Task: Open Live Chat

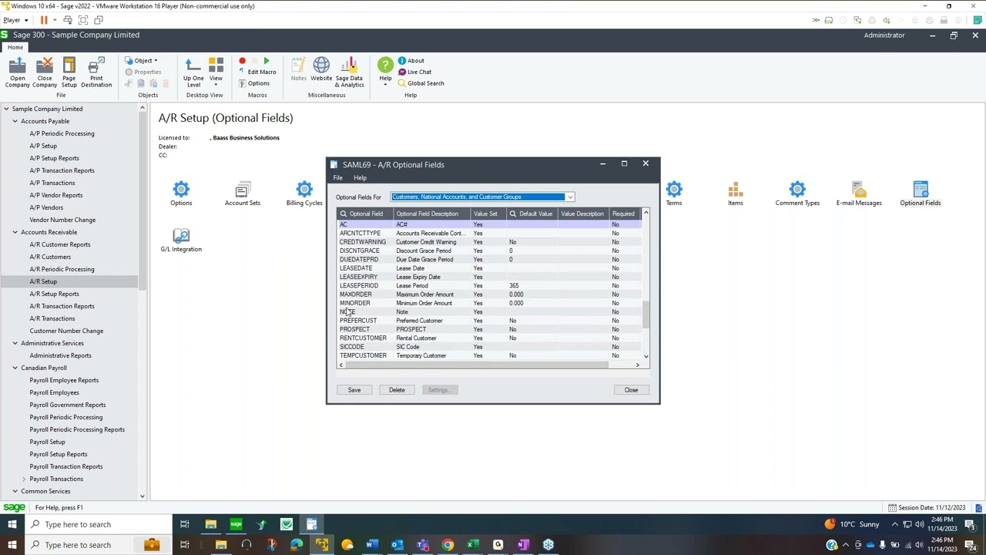Action: point(414,72)
